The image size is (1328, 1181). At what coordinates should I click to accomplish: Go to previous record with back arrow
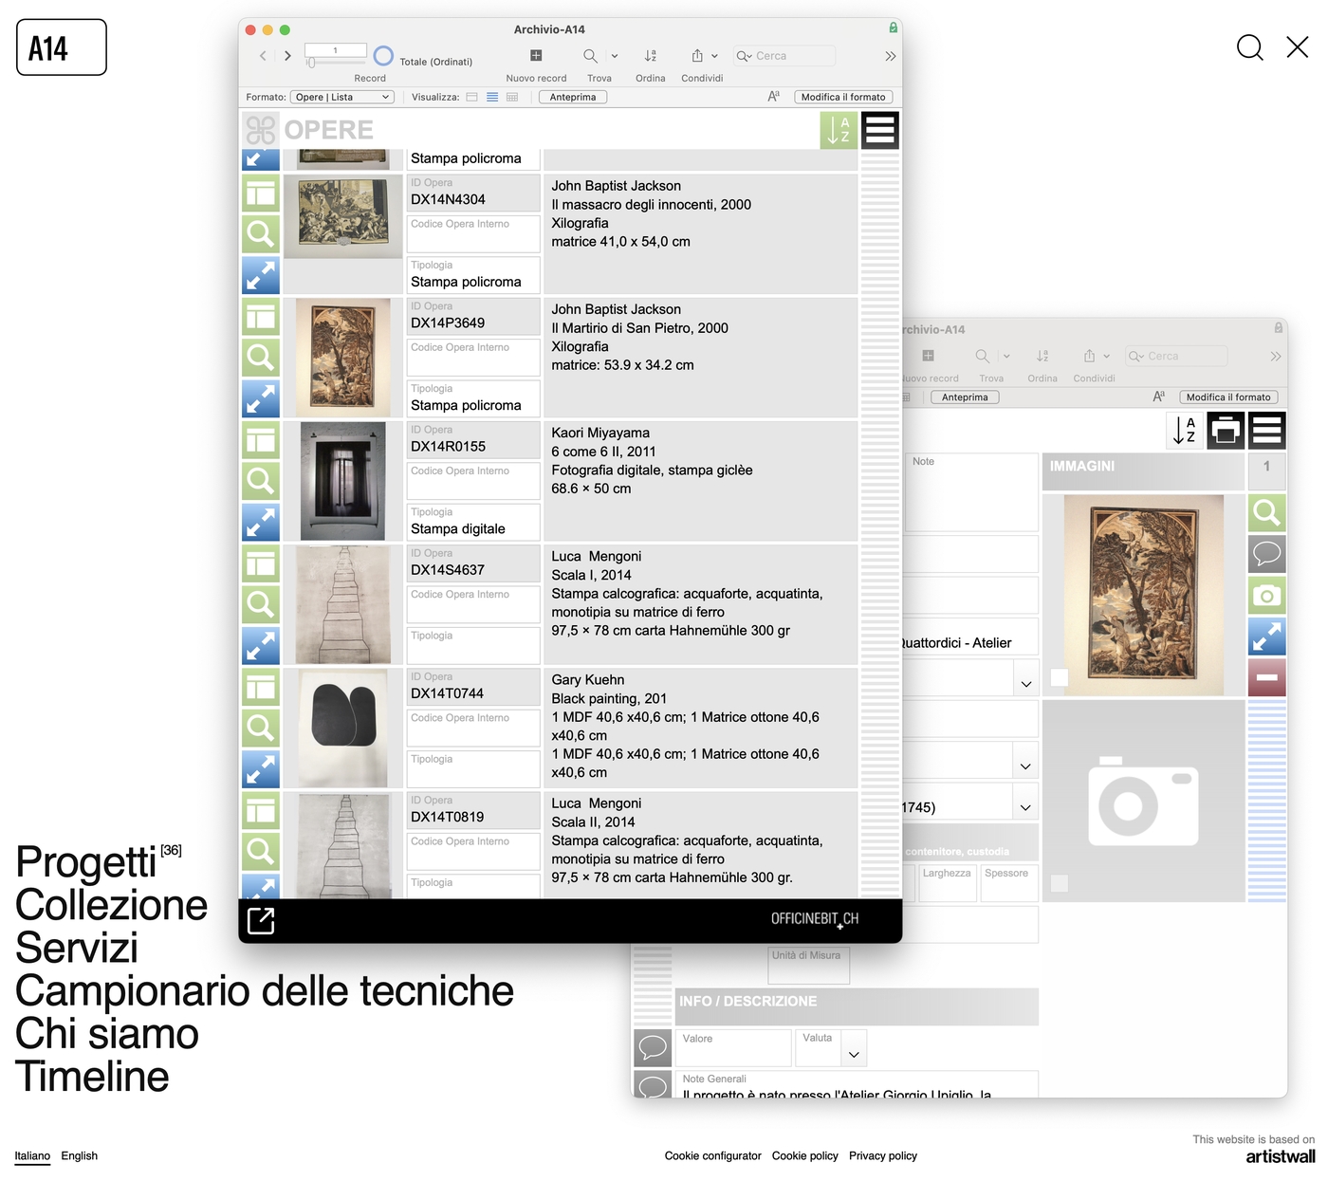(x=263, y=56)
